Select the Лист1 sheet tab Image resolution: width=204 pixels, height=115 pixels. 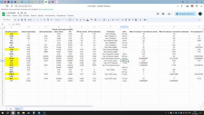click(18, 109)
